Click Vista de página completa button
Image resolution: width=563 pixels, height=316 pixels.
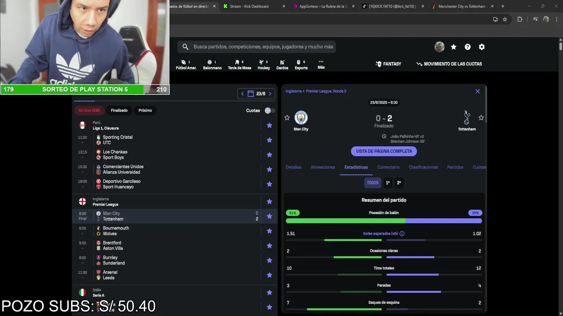[x=384, y=151]
